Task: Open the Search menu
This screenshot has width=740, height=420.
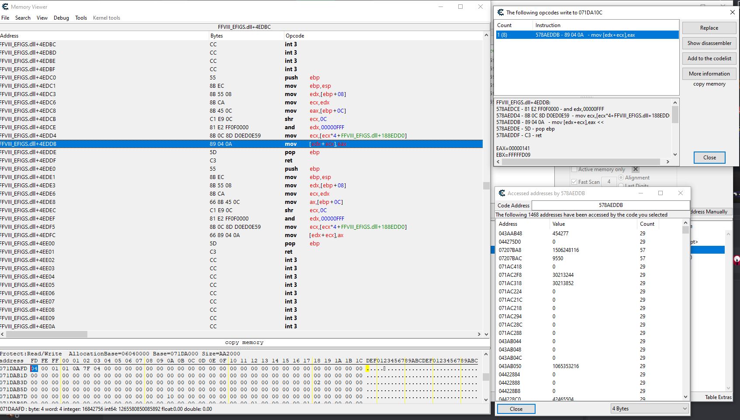Action: pyautogui.click(x=23, y=18)
